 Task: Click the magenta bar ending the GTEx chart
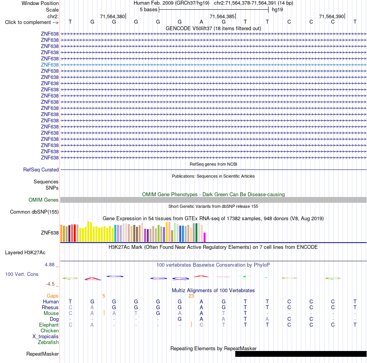click(205, 237)
